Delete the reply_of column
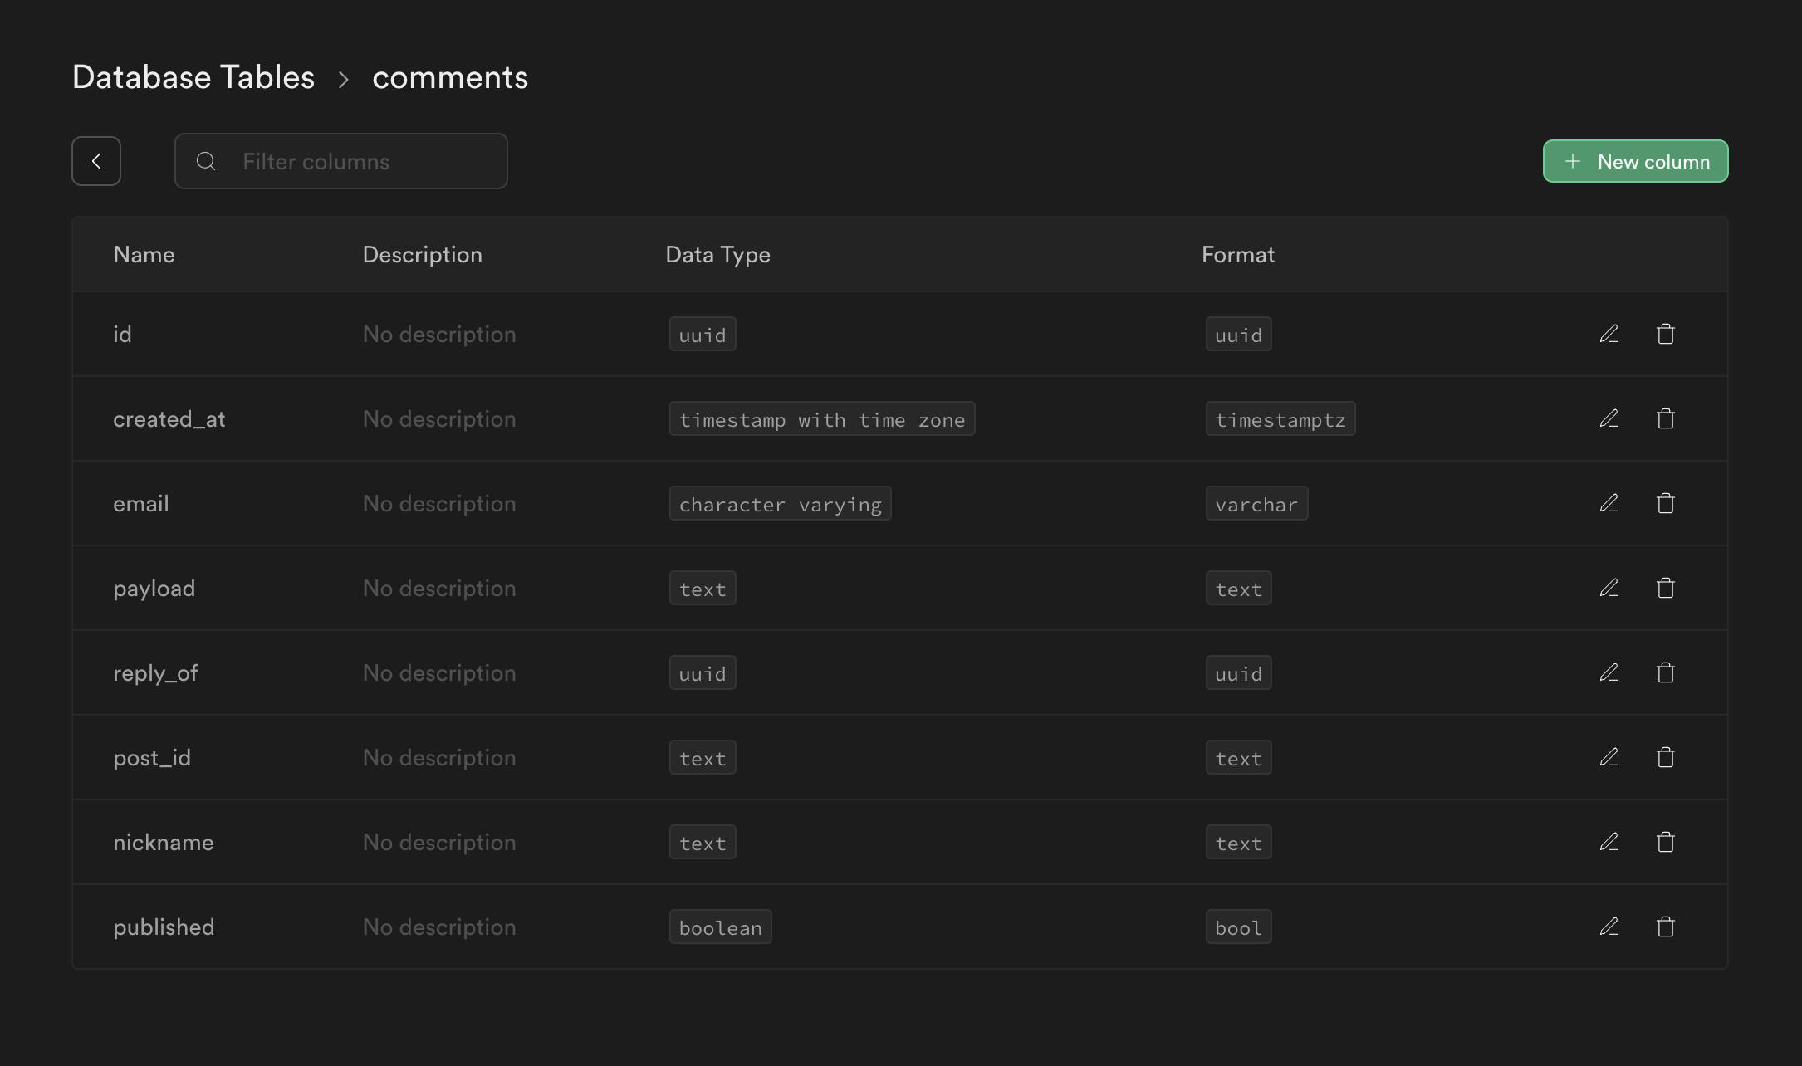 (x=1665, y=672)
